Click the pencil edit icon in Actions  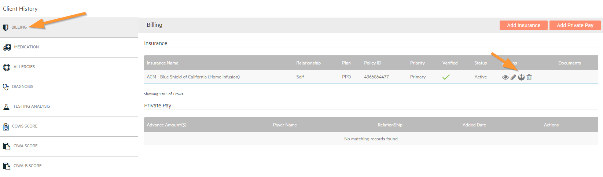(x=513, y=77)
